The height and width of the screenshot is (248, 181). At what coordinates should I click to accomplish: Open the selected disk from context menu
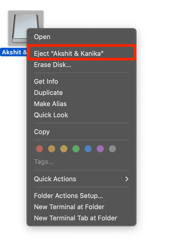click(42, 37)
